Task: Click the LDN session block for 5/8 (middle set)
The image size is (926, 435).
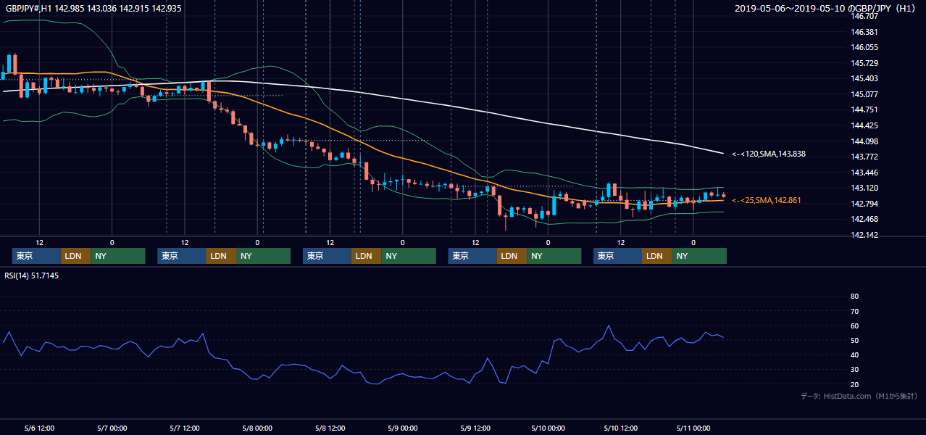Action: point(366,256)
